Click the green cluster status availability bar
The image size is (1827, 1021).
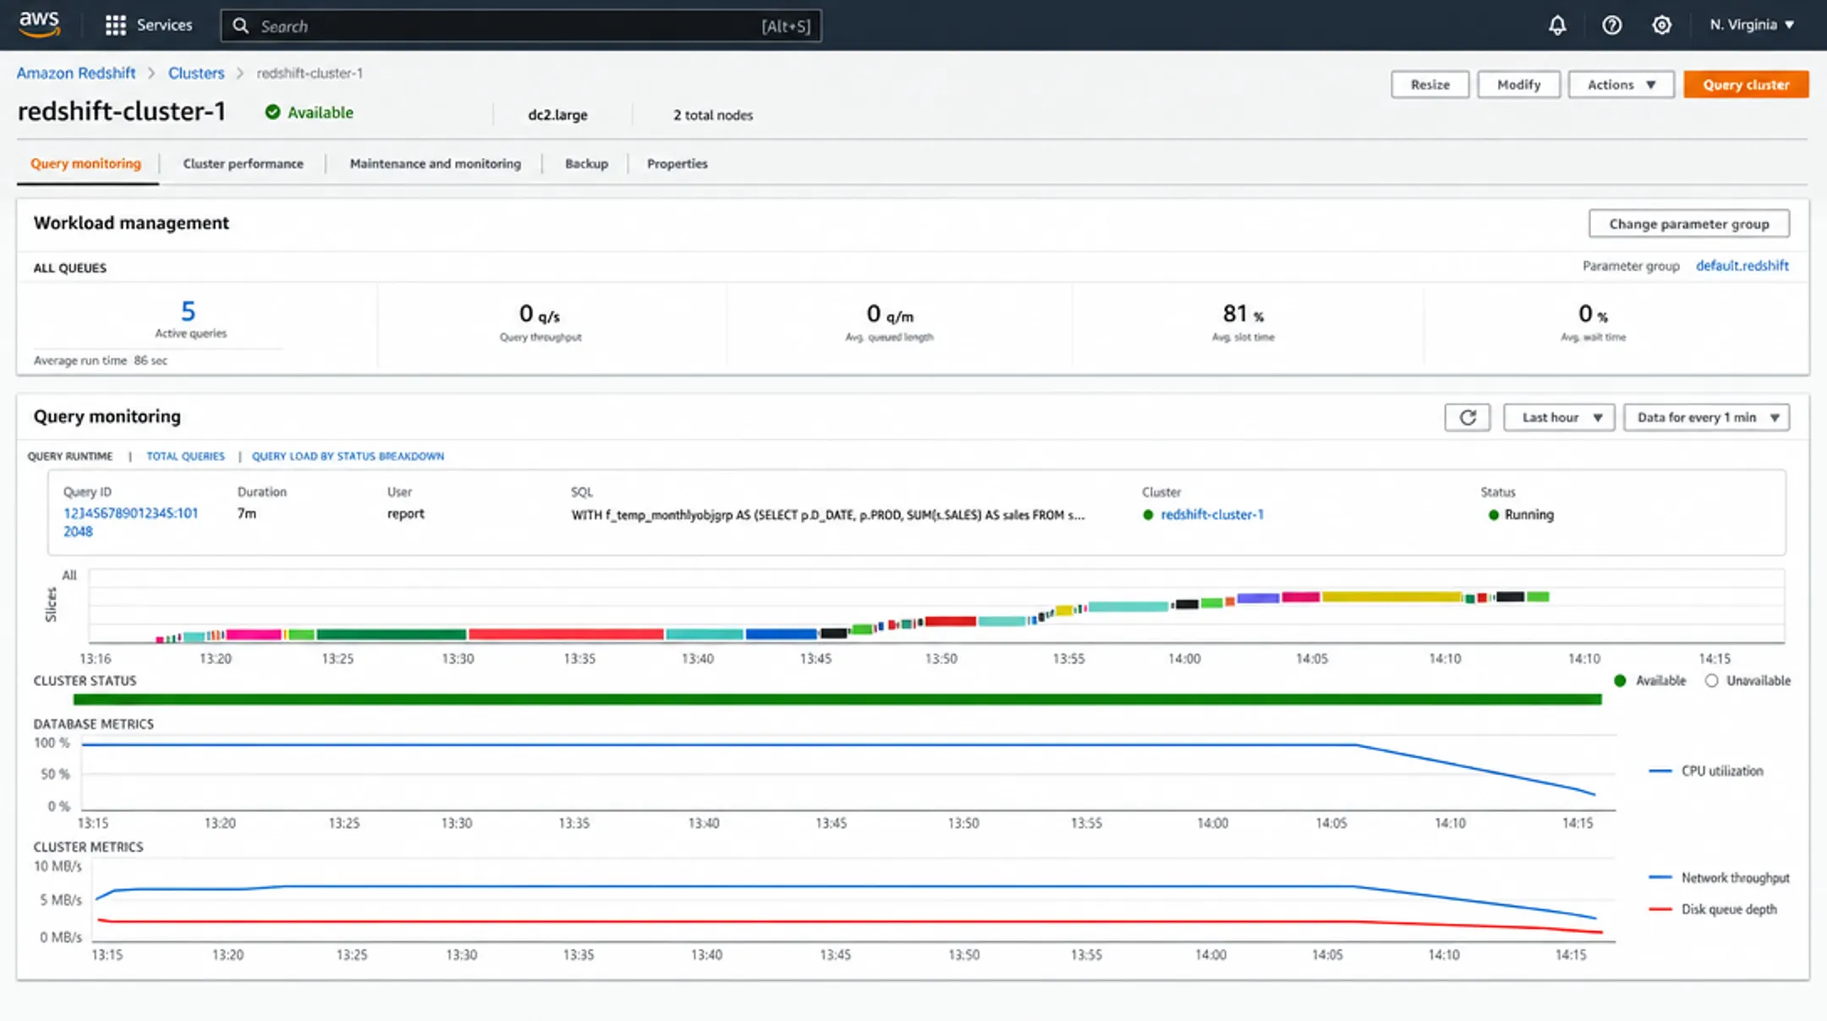(837, 700)
